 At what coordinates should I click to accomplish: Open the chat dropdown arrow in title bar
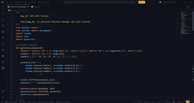tap(136, 2)
